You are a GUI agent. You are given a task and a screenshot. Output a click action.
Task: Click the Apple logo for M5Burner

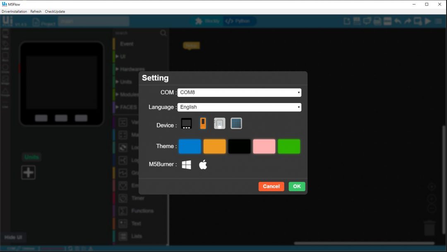tap(203, 165)
